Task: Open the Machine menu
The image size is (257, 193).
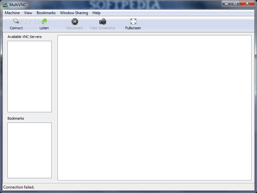Action: point(12,13)
